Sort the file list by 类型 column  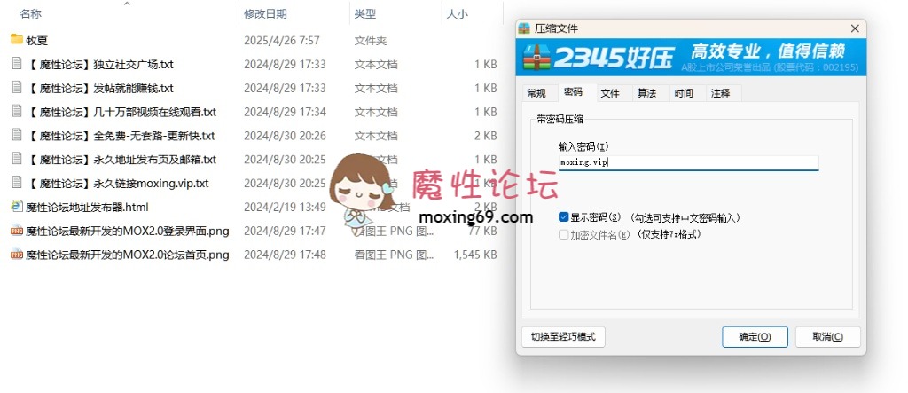tap(364, 14)
